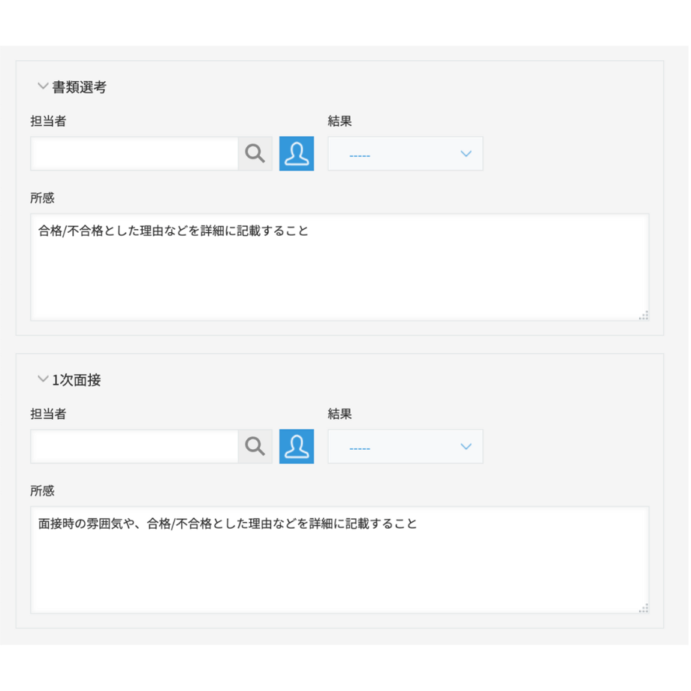Click the 所感 label in 1次面接
691x691 pixels.
click(x=42, y=491)
